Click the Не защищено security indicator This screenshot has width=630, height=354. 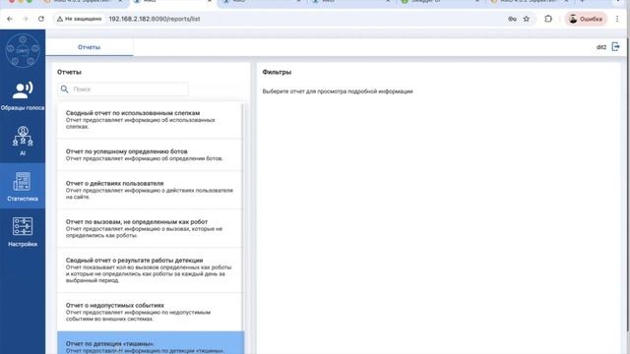tap(79, 19)
